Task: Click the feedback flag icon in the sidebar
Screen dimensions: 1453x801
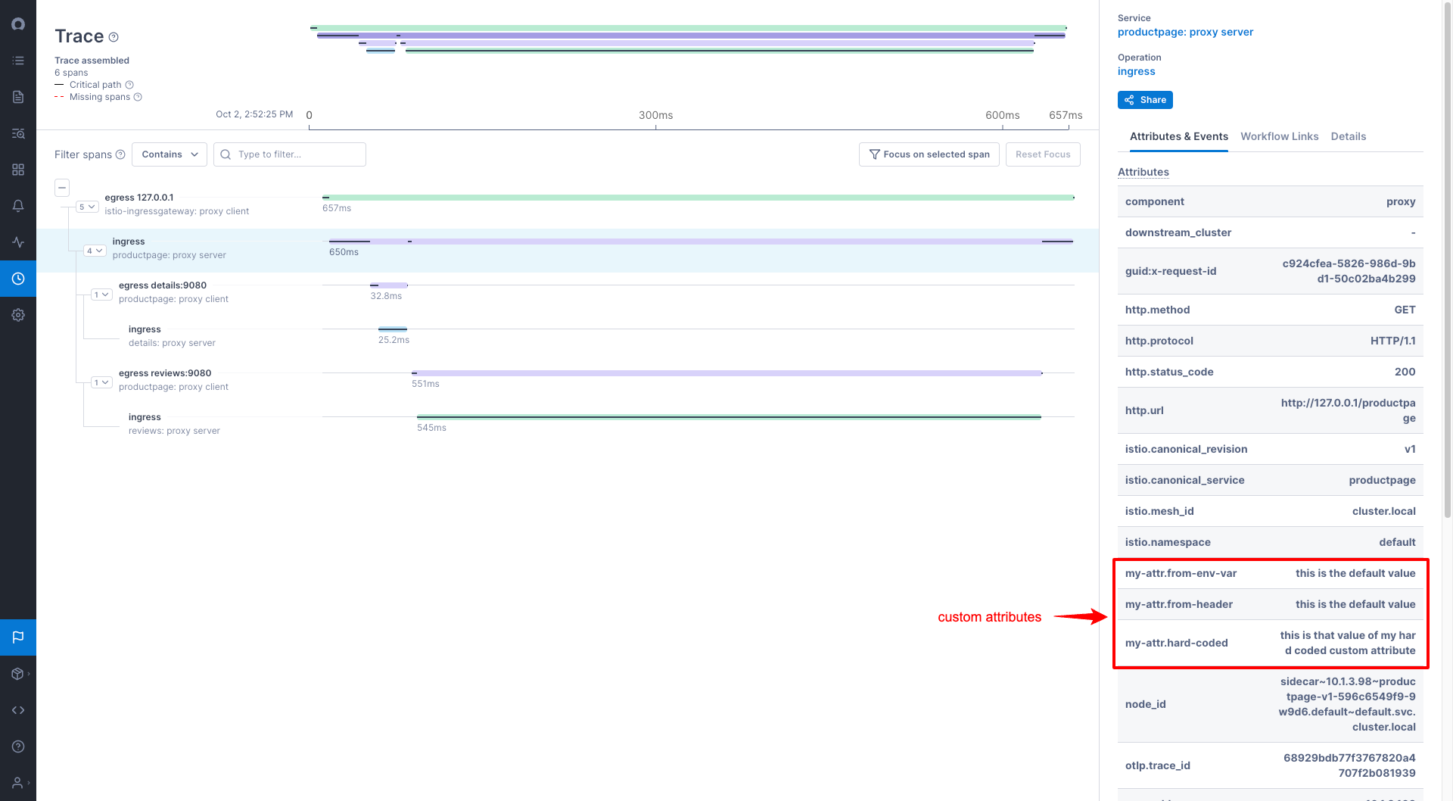Action: (x=18, y=637)
